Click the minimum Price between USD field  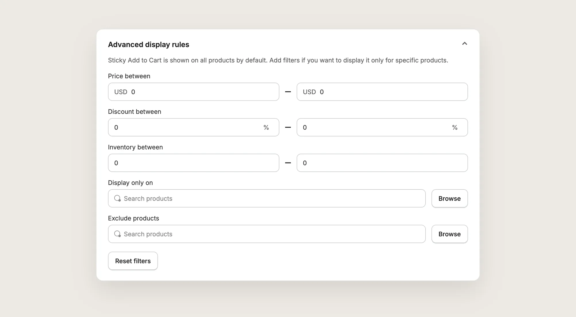tap(194, 92)
